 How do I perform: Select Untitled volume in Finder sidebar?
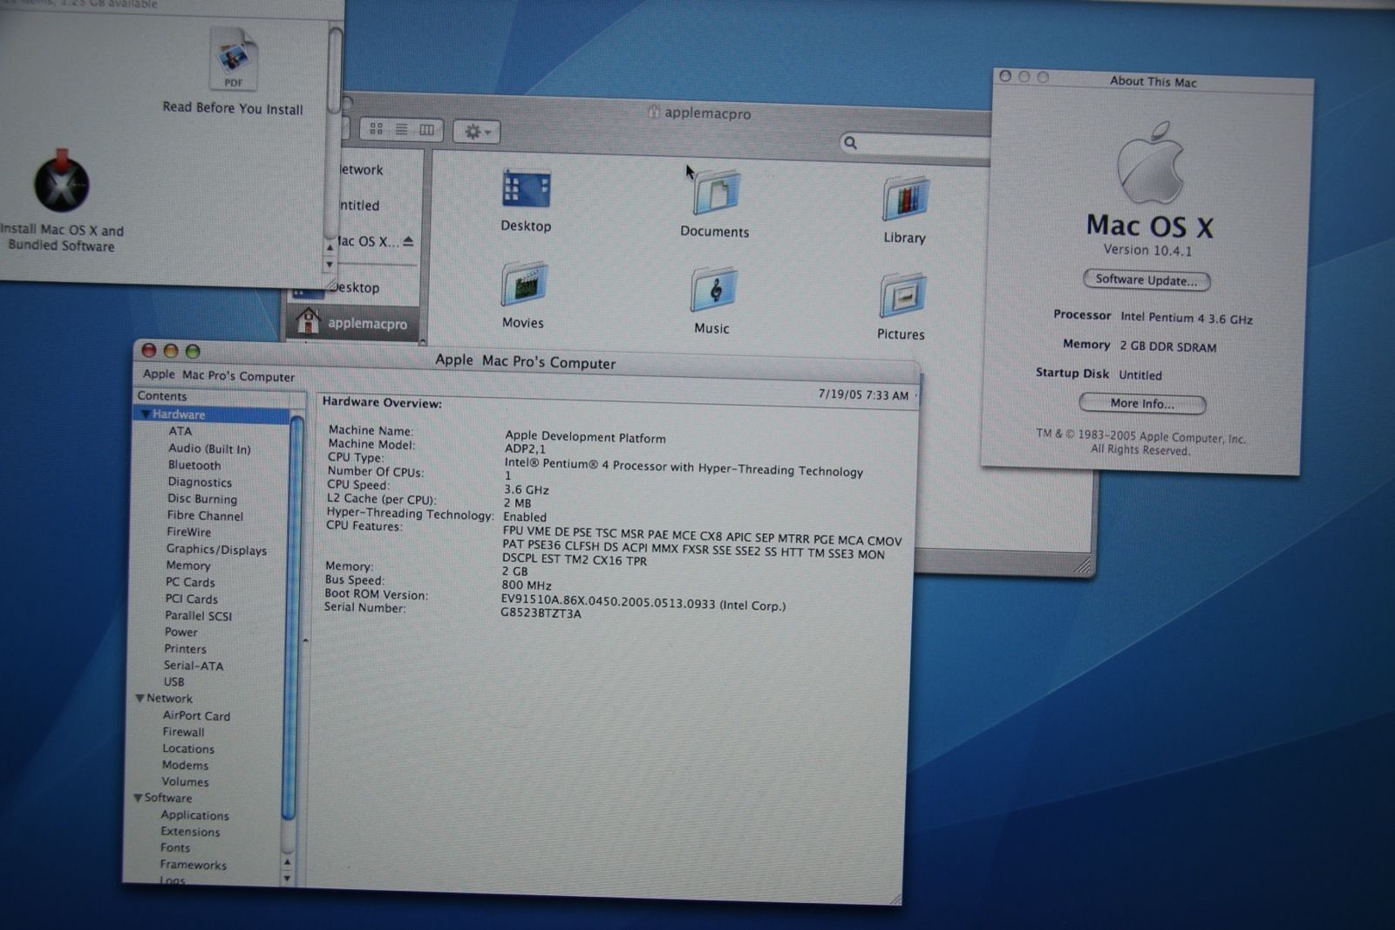click(x=359, y=206)
